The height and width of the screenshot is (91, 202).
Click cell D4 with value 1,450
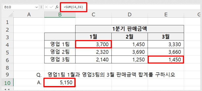[x=130, y=44]
